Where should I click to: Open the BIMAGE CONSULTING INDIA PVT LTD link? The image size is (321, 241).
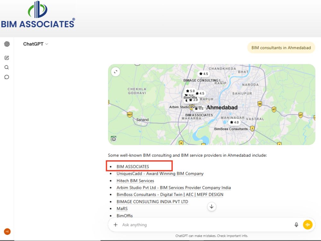pos(152,202)
